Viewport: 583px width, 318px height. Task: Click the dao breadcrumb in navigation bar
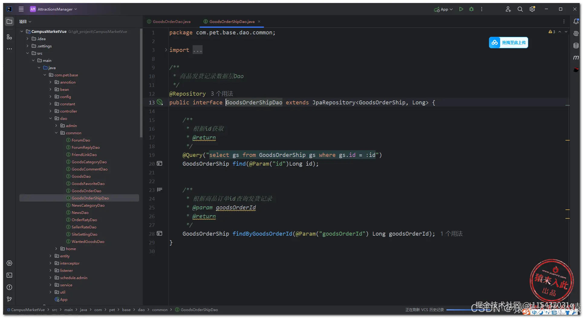[141, 310]
